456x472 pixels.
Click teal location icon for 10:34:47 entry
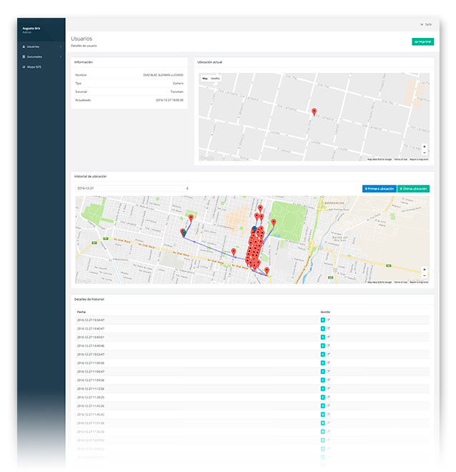[x=323, y=320]
